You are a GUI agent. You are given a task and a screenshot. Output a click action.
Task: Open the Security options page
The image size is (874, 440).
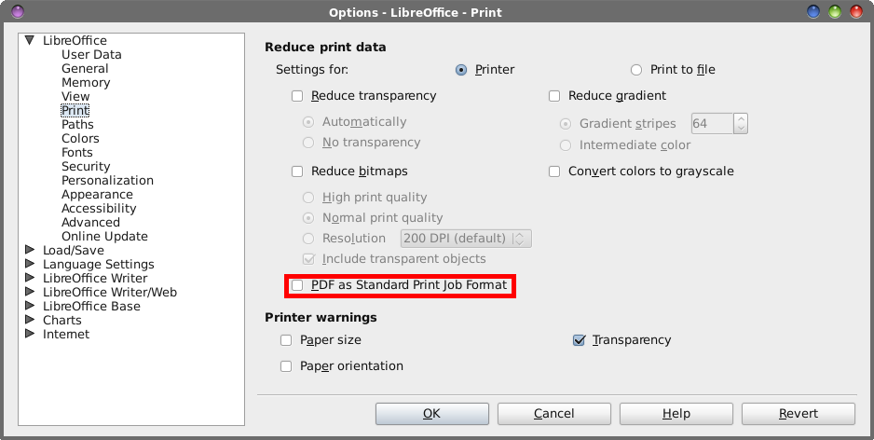pyautogui.click(x=86, y=166)
